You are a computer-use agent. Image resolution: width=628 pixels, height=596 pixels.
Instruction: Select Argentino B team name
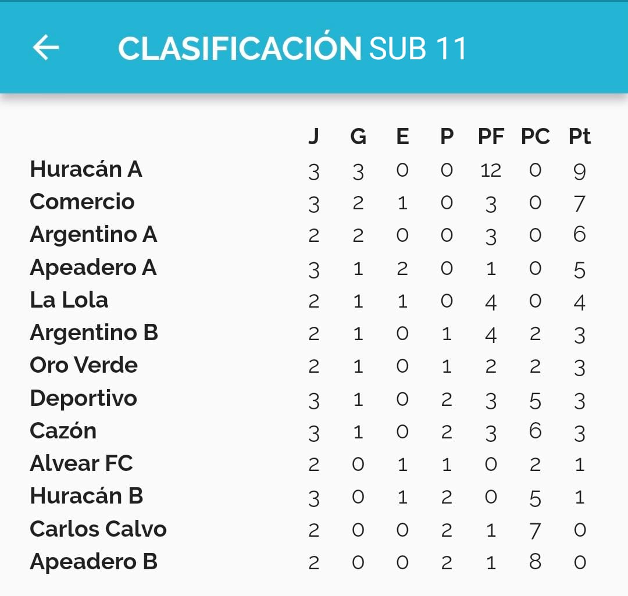94,333
